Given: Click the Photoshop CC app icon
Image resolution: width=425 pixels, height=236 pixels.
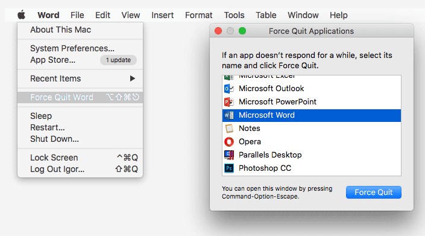Looking at the screenshot, I should pyautogui.click(x=228, y=168).
